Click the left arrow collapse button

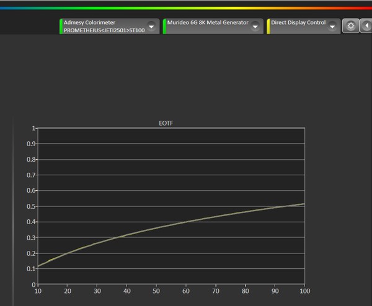[x=366, y=25]
